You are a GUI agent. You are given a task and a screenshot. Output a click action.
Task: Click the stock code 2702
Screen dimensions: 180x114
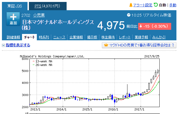click(26, 15)
